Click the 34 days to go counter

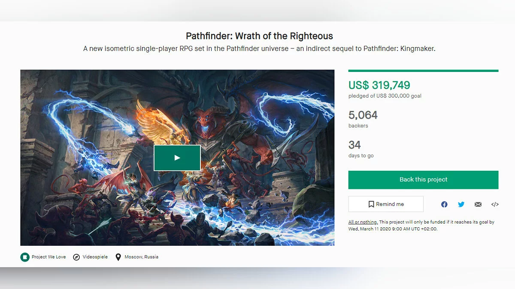[x=354, y=145]
